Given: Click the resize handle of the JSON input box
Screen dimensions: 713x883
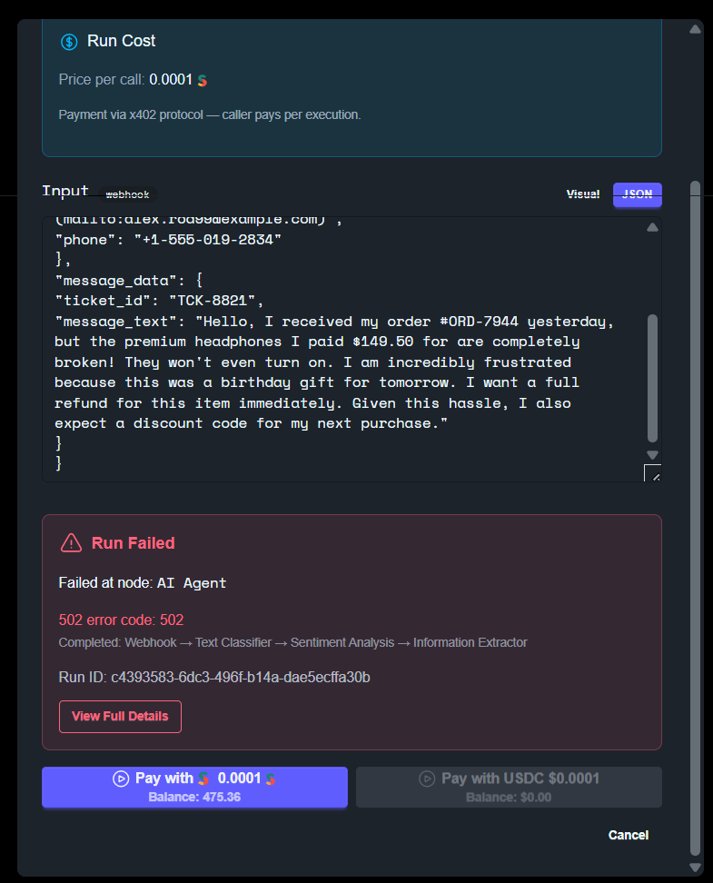Looking at the screenshot, I should point(652,473).
